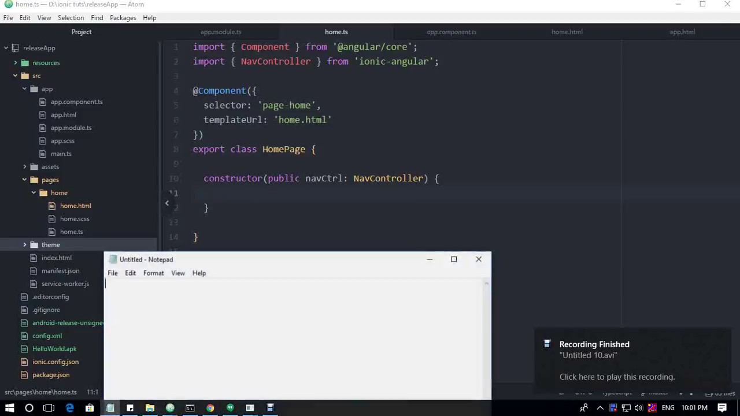The height and width of the screenshot is (416, 740).
Task: Open app.scss in the tree view
Action: 62,141
